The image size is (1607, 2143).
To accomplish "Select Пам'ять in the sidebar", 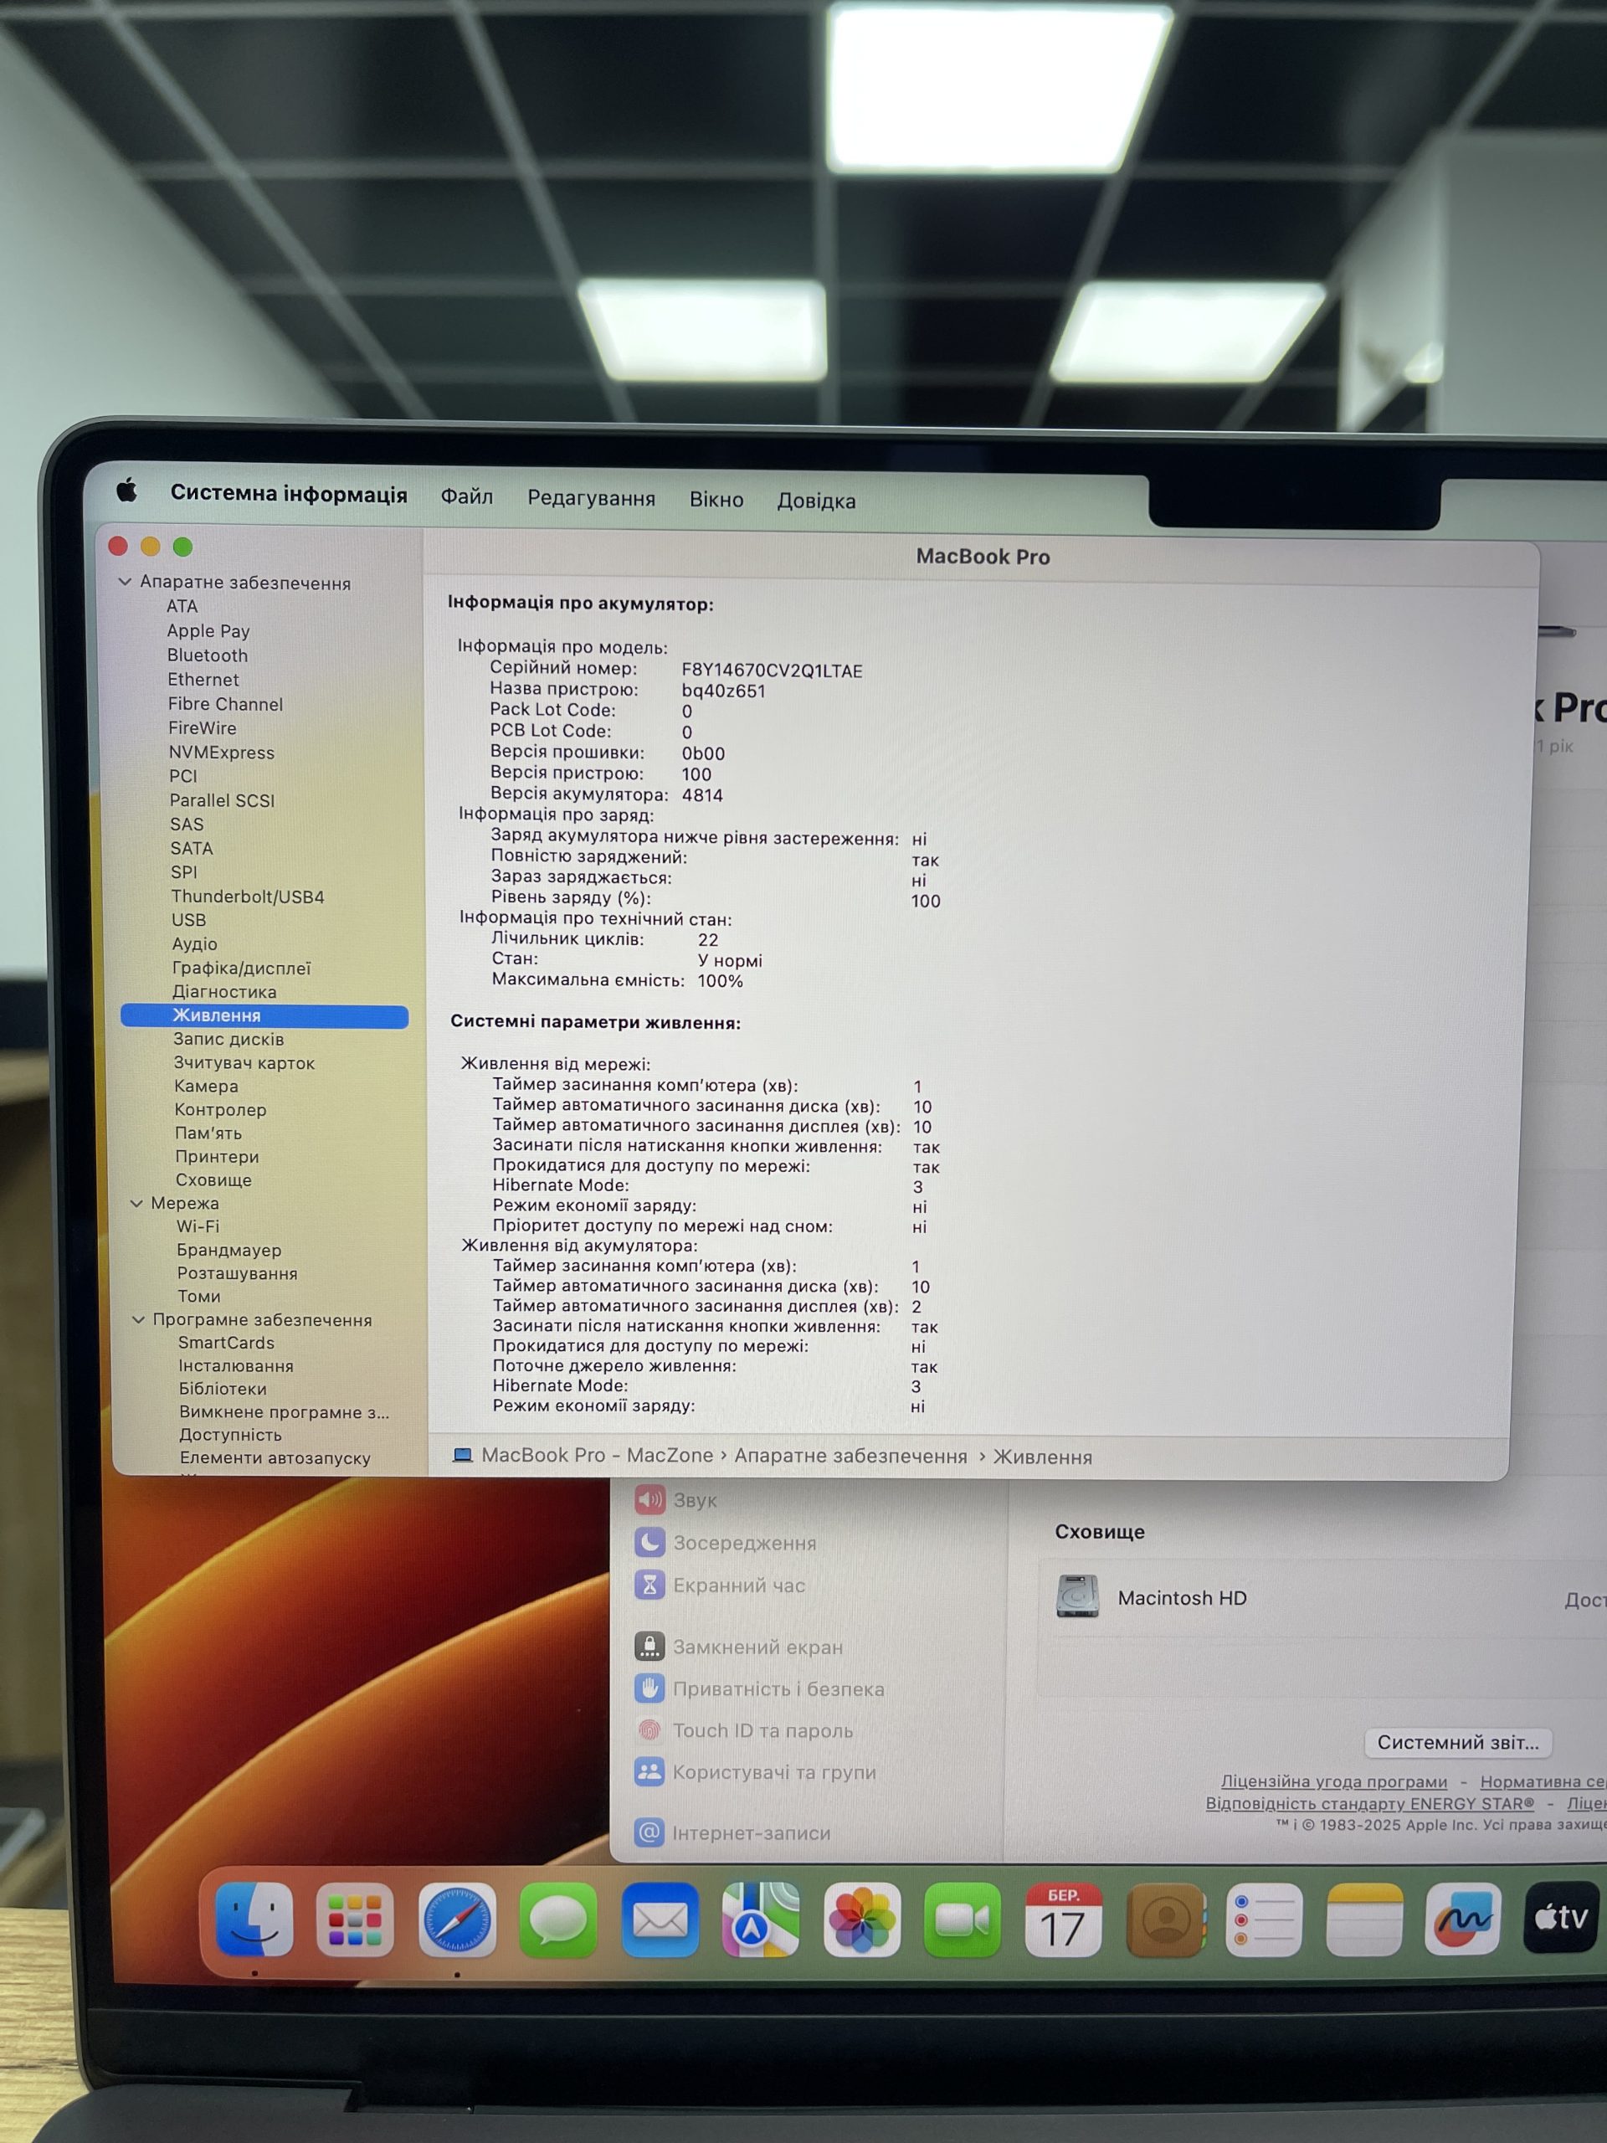I will click(208, 1133).
